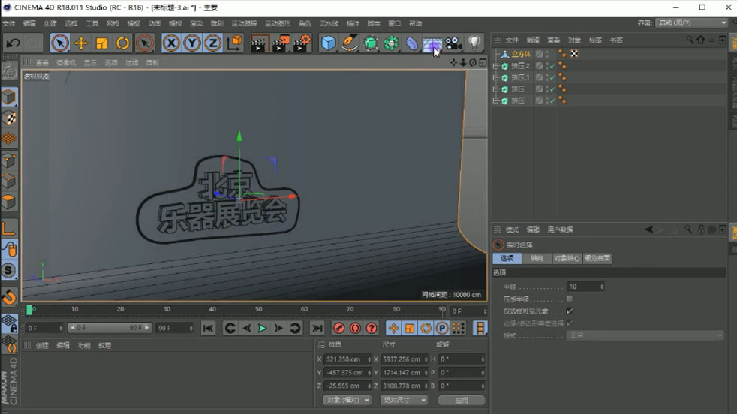Click the timeline preview range slider
This screenshot has width=737, height=414.
109,328
